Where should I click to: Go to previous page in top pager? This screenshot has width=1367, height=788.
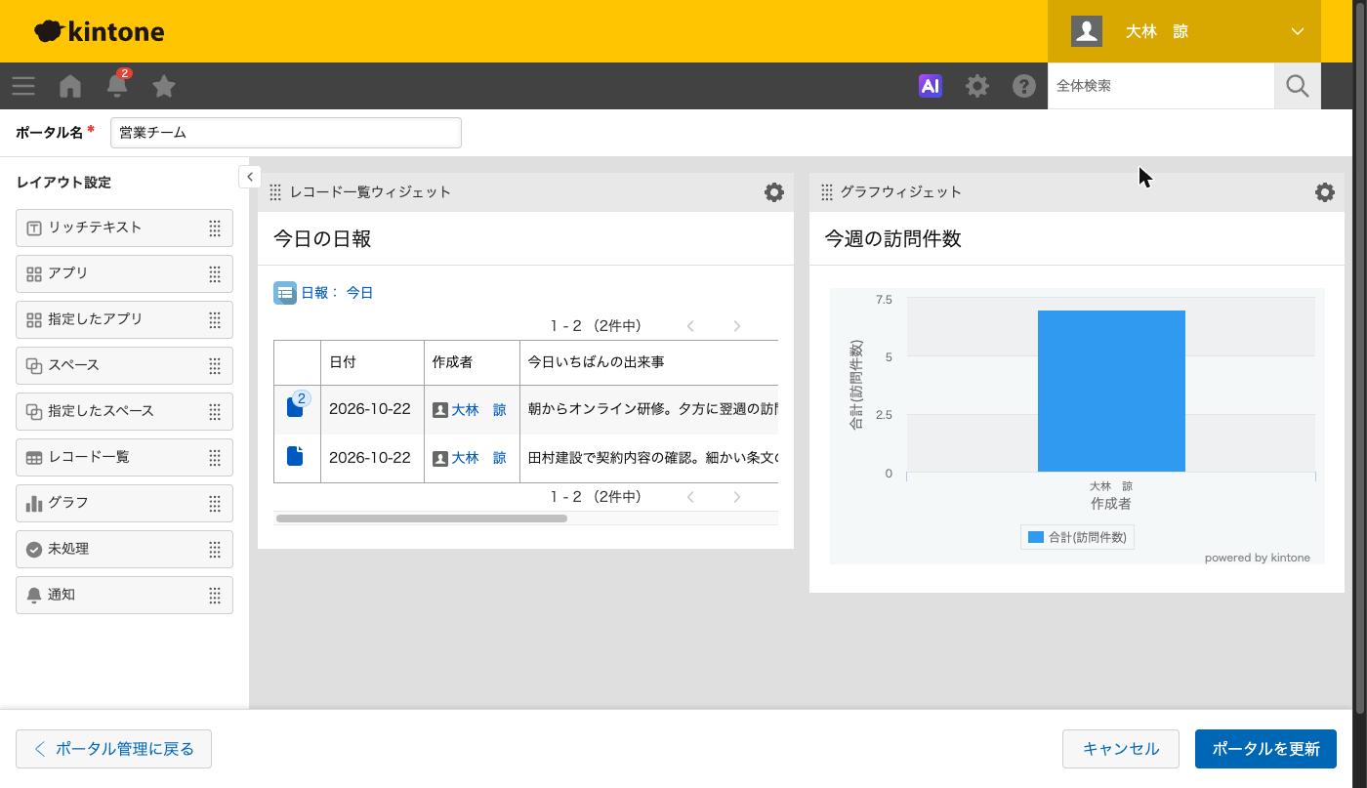click(x=690, y=326)
